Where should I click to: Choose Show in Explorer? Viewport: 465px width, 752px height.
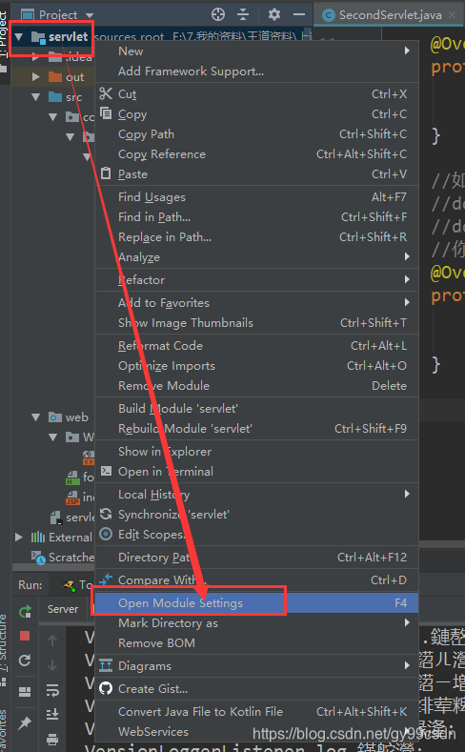pyautogui.click(x=257, y=452)
